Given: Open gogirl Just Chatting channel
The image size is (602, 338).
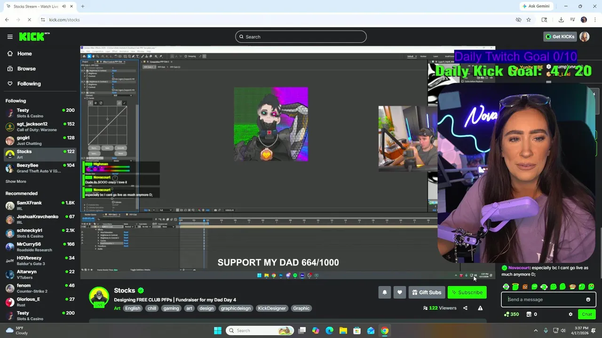Looking at the screenshot, I should coord(40,140).
